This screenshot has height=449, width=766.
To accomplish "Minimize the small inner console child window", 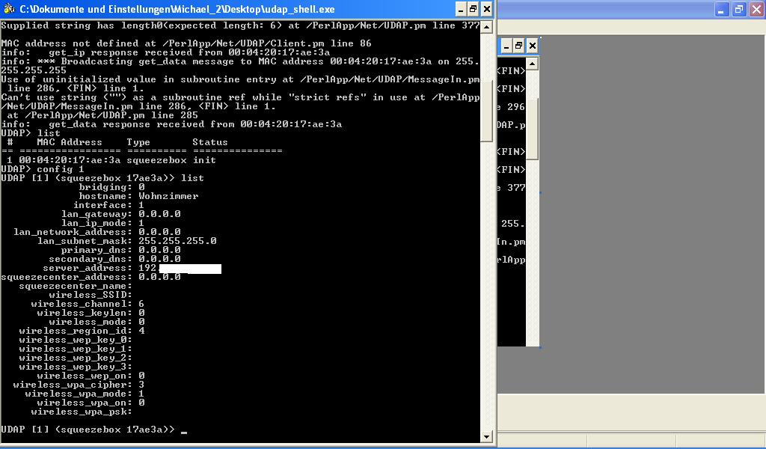I will pyautogui.click(x=506, y=46).
